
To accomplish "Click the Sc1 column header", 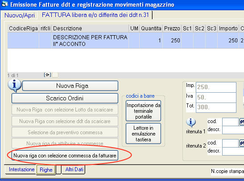I will (x=187, y=29).
